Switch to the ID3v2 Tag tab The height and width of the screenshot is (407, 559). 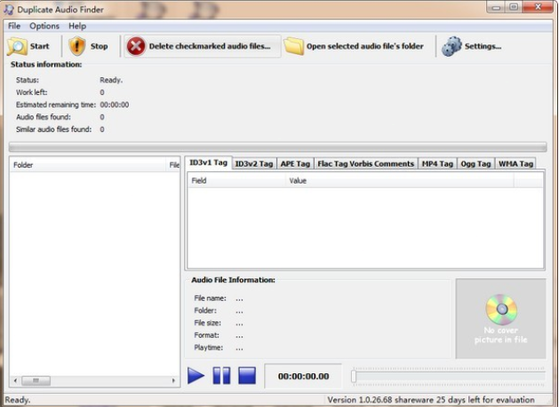pos(254,164)
